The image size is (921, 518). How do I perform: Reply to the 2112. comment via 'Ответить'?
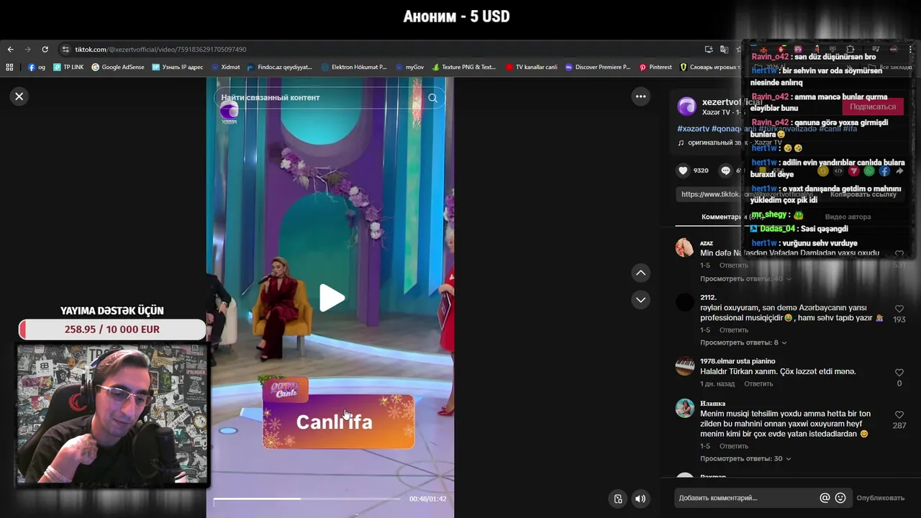[734, 330]
